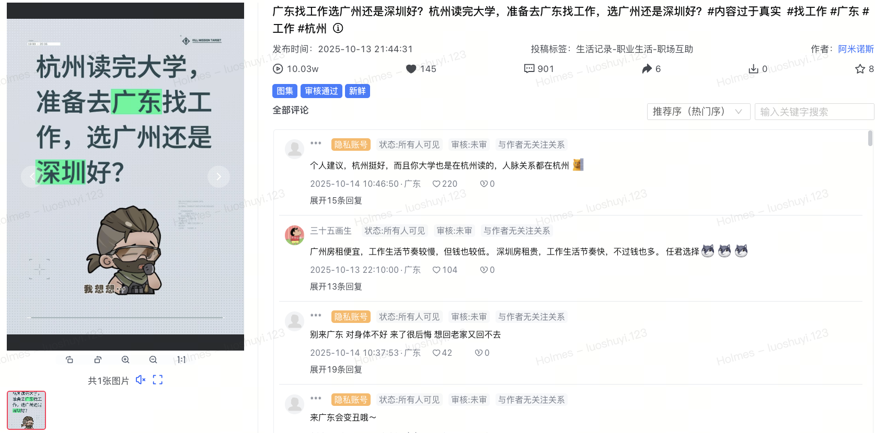Click the main post image preview
This screenshot has width=875, height=433.
click(x=125, y=176)
